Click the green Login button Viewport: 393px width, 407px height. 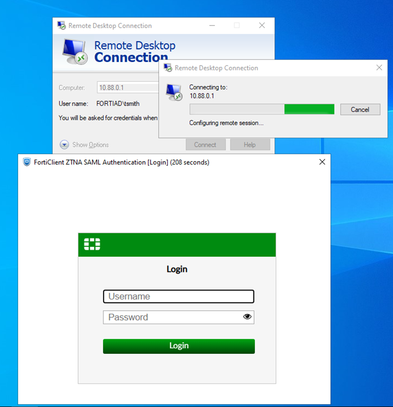click(x=179, y=346)
